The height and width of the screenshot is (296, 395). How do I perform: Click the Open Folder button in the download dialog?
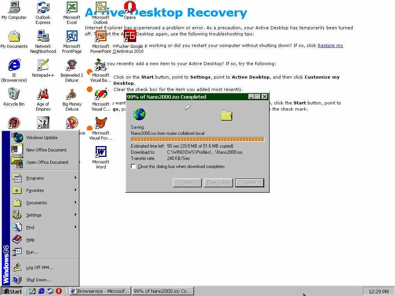[218, 183]
